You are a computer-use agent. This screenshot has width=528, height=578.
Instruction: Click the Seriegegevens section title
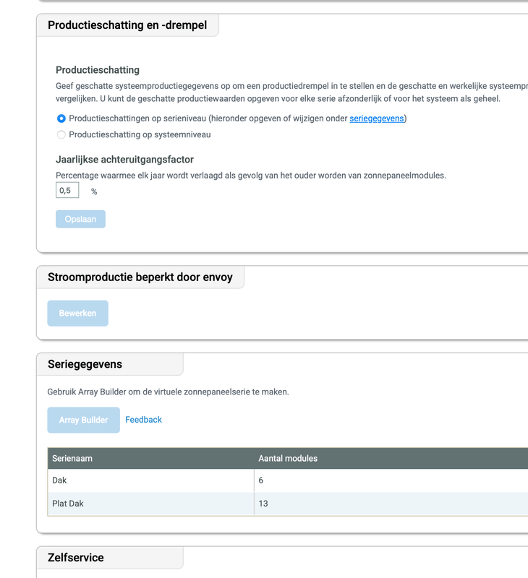click(85, 364)
